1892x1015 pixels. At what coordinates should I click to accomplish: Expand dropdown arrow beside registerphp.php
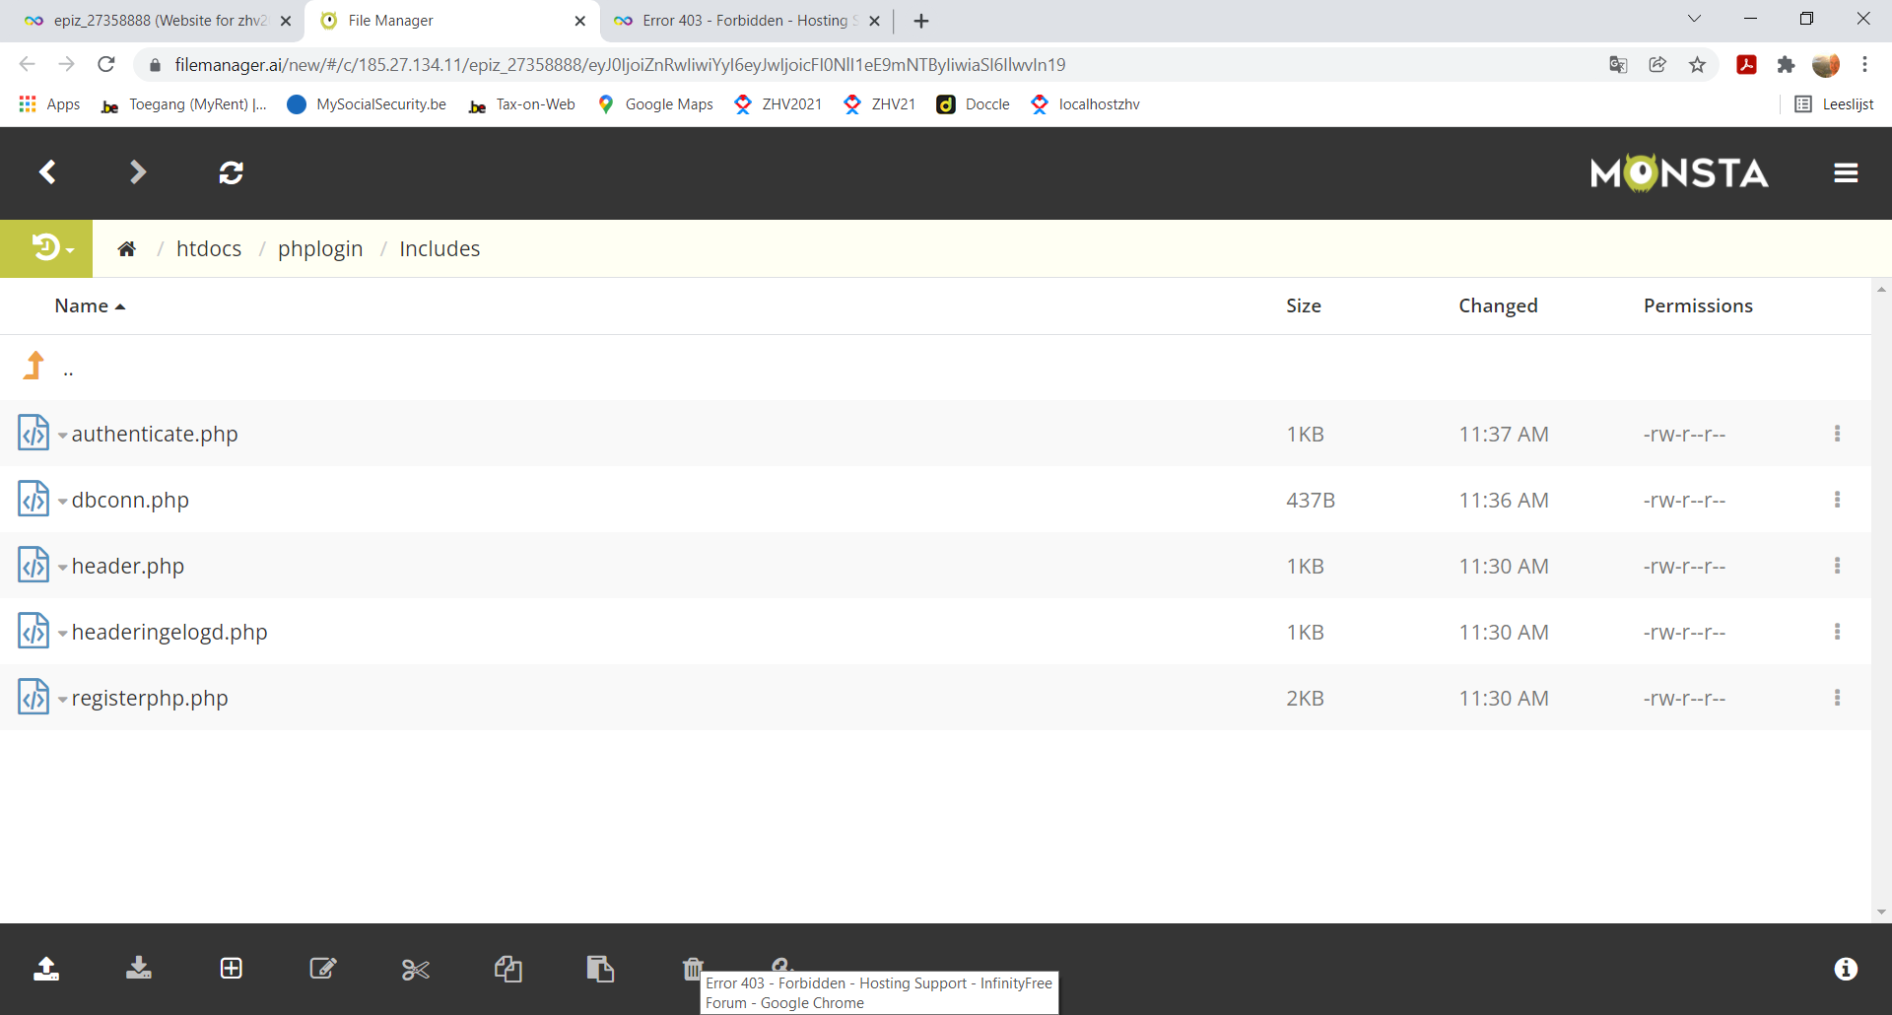point(62,700)
